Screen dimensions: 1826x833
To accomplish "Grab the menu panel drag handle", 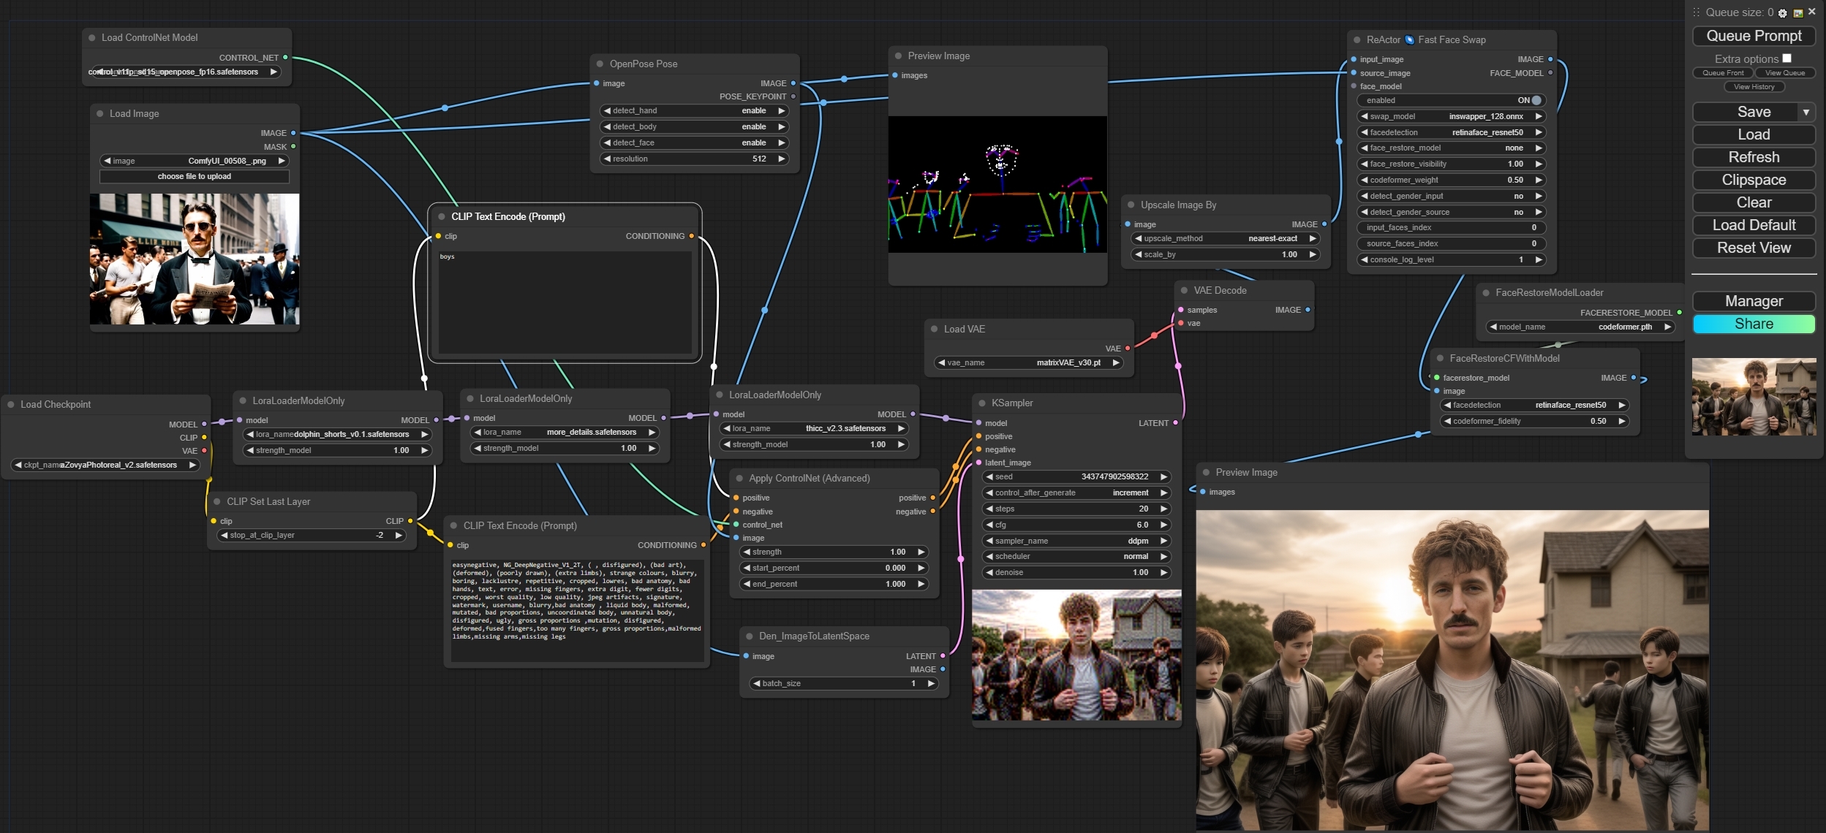I will click(x=1697, y=12).
